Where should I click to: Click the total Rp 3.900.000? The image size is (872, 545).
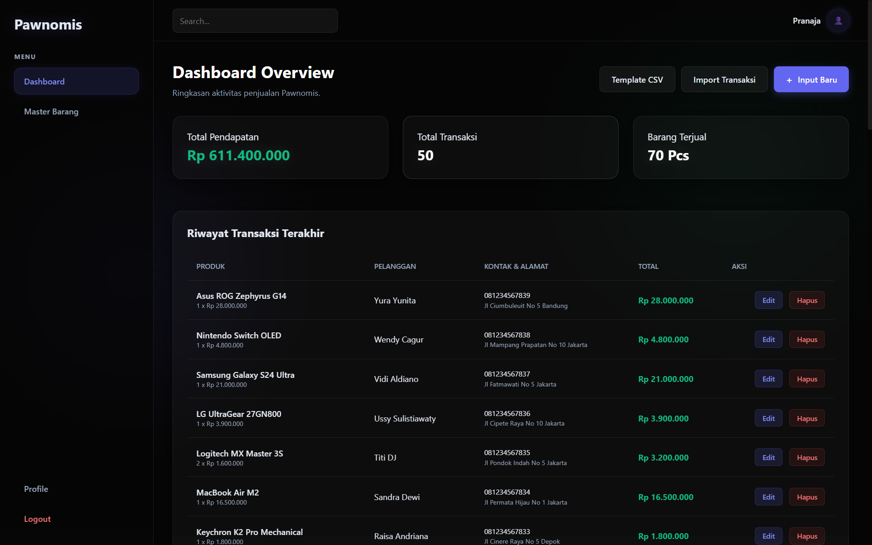tap(663, 418)
